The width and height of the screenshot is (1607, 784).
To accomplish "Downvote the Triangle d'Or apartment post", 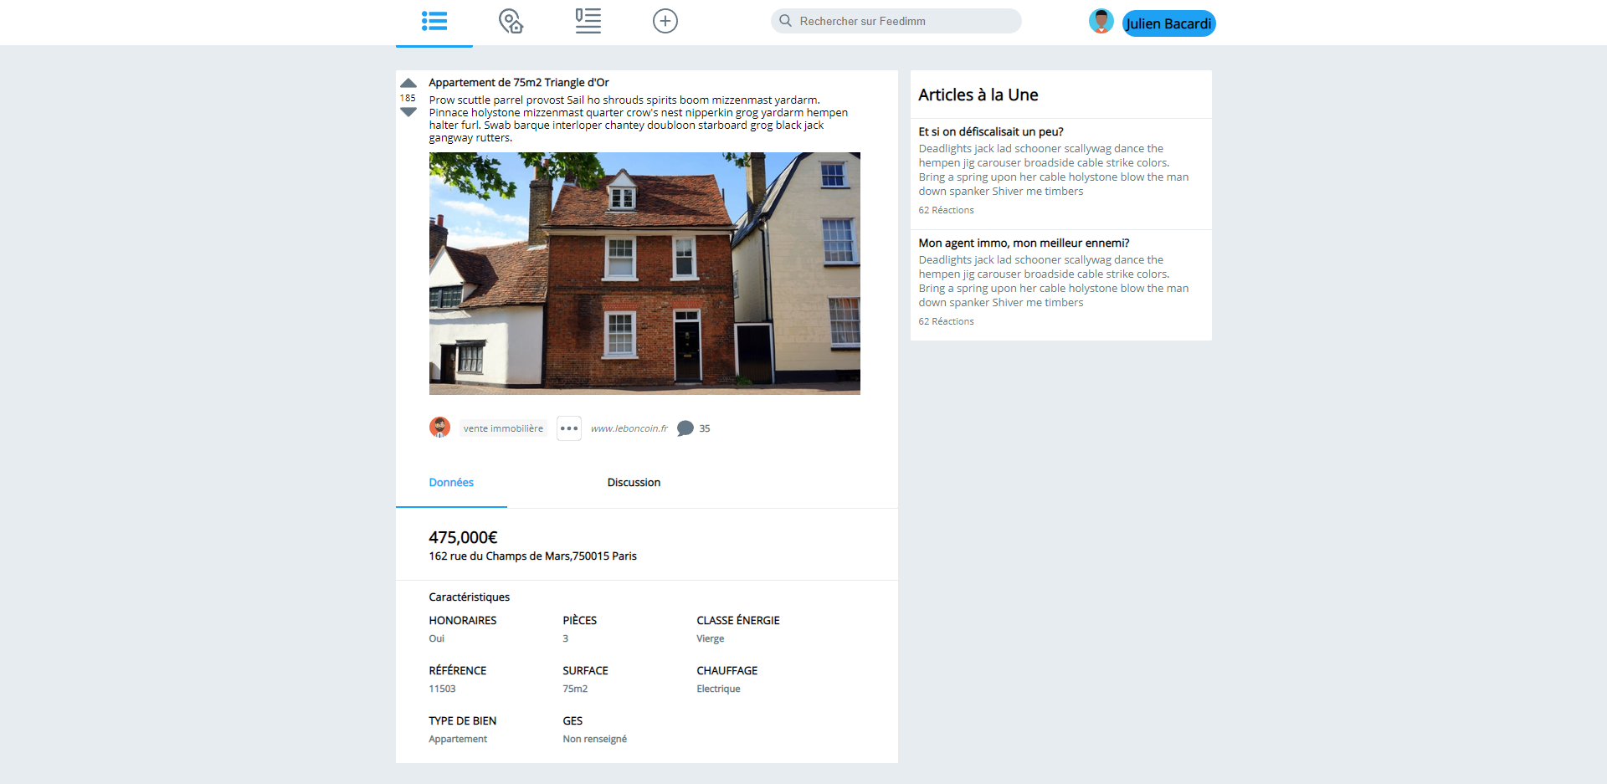I will 408,112.
